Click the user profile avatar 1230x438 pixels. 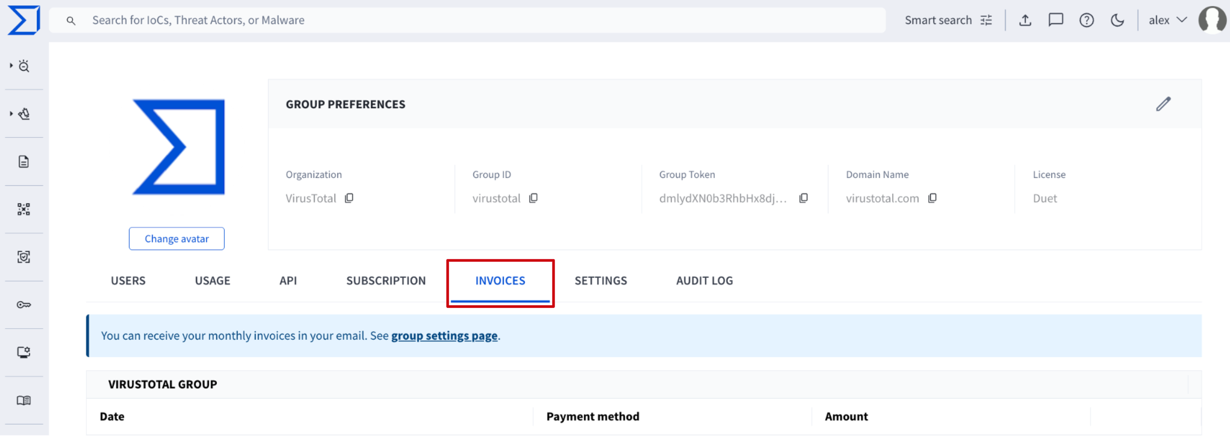1213,20
